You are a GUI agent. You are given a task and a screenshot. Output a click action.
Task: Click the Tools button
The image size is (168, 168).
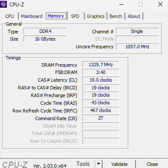[x=83, y=164]
